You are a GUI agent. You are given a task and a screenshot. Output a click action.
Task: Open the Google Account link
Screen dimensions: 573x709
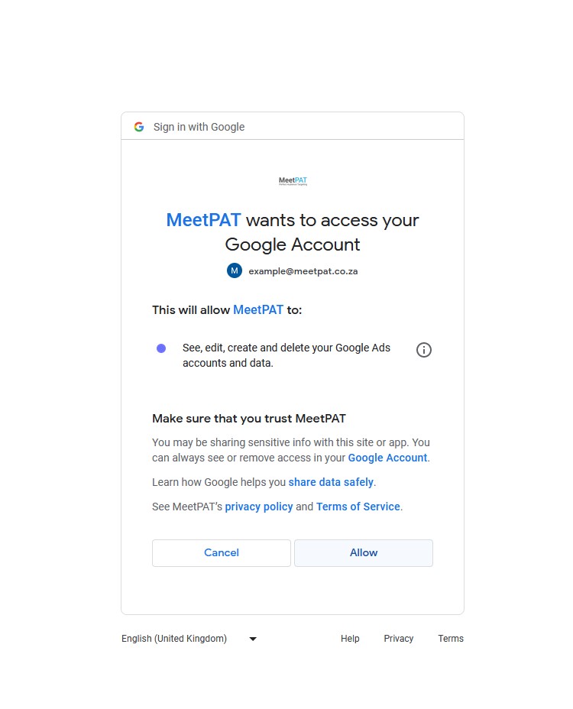[x=387, y=458]
